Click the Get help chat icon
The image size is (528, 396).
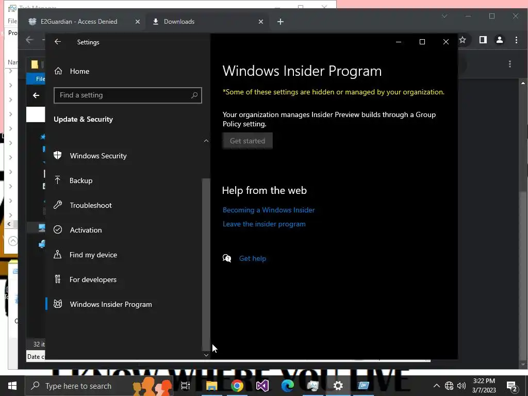(227, 258)
